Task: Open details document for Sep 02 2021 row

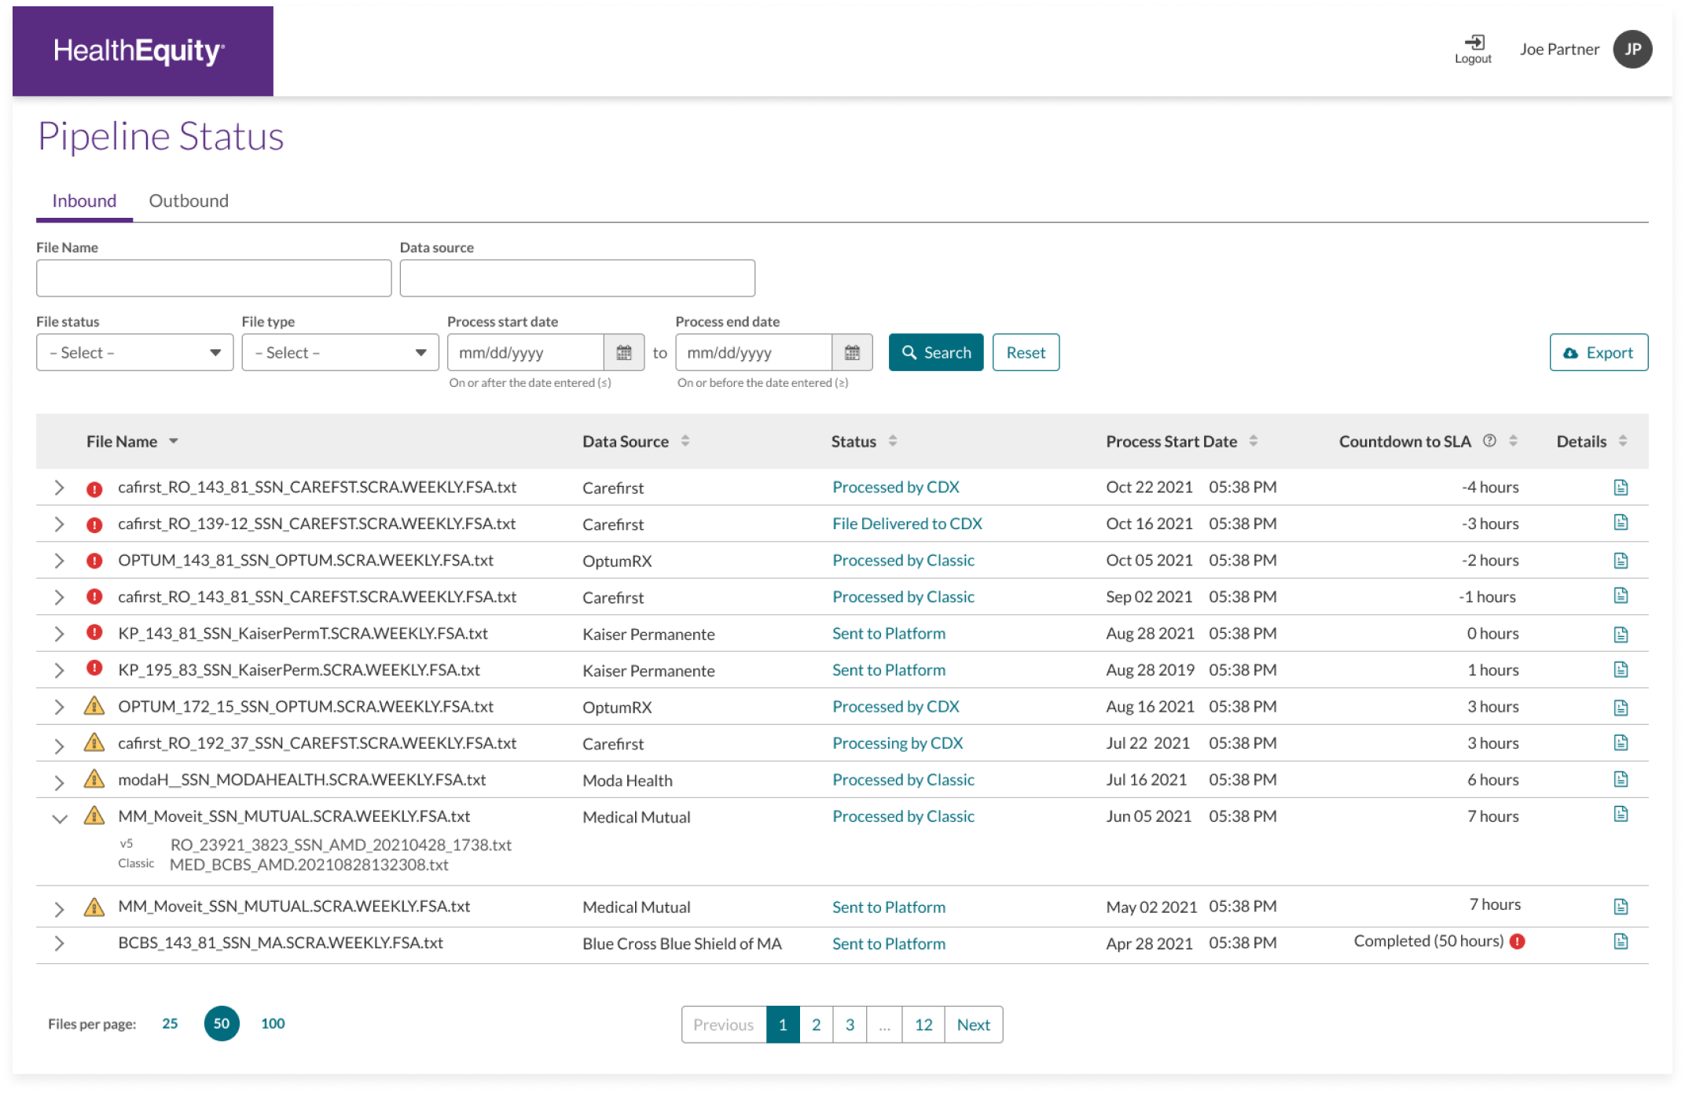Action: click(1621, 595)
